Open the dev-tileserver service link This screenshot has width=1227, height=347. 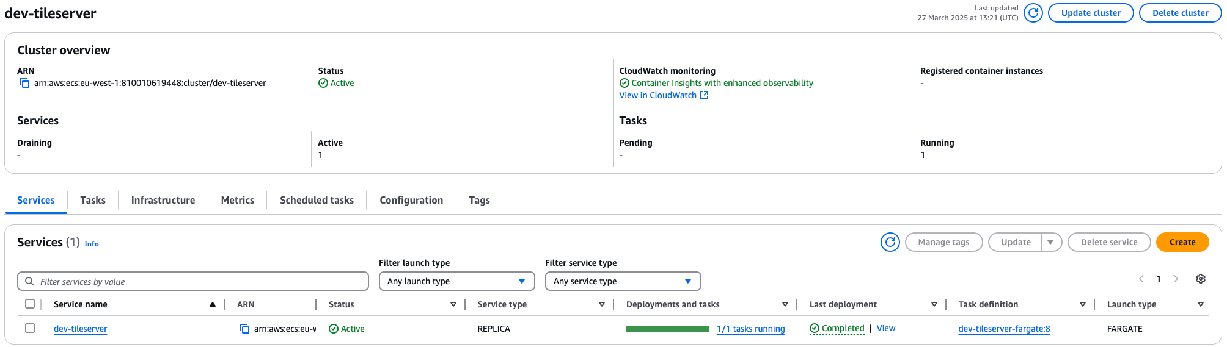[x=81, y=329]
